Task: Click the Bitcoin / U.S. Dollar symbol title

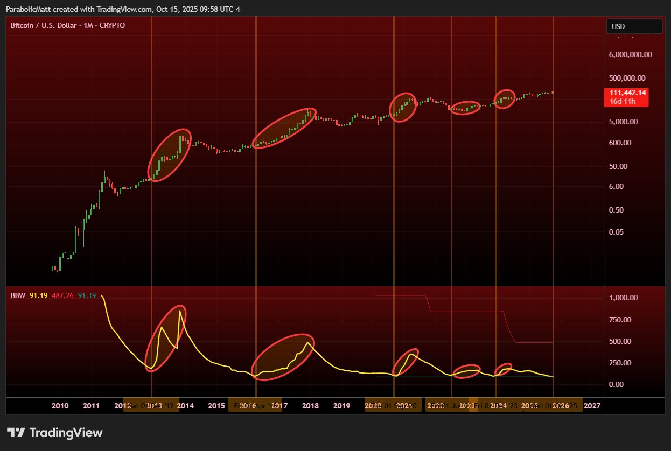Action: (x=45, y=25)
